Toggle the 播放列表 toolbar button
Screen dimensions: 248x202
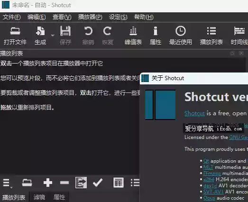[x=211, y=36]
